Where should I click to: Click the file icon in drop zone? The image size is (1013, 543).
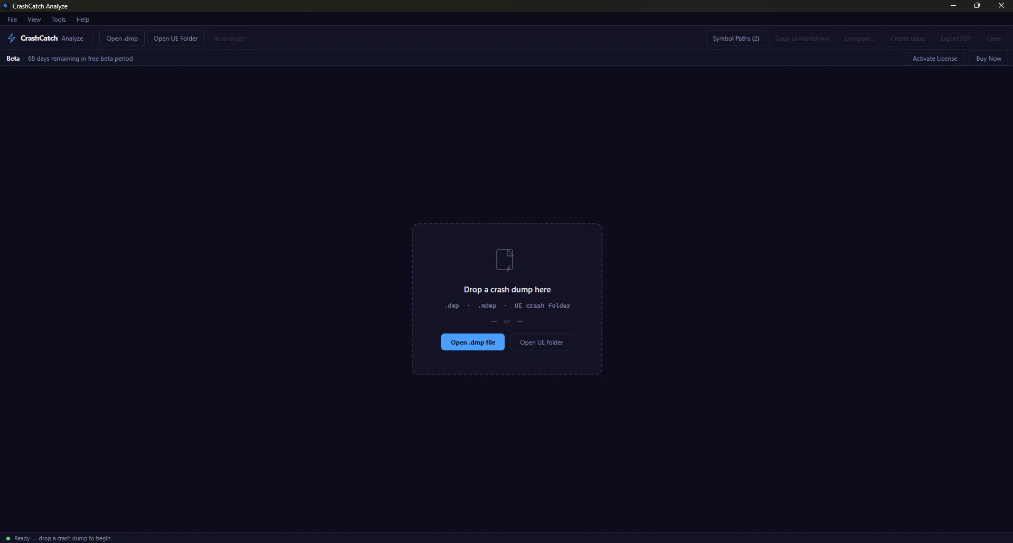(505, 260)
